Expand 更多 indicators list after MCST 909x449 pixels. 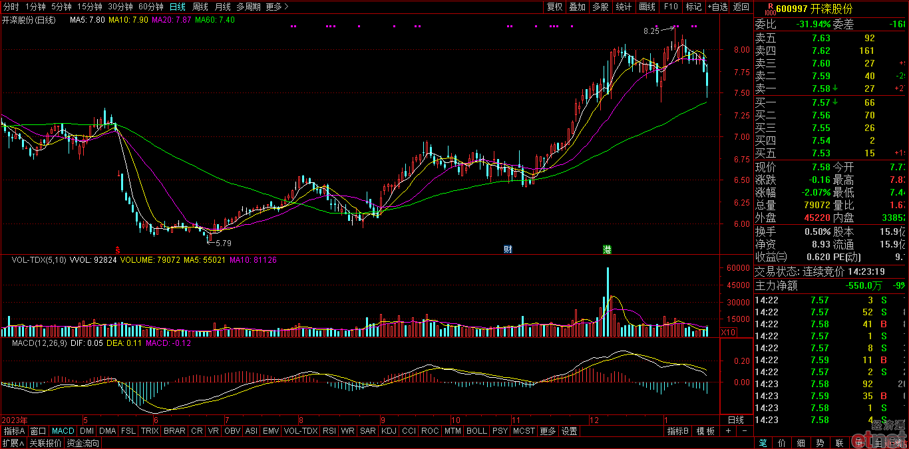coord(548,431)
